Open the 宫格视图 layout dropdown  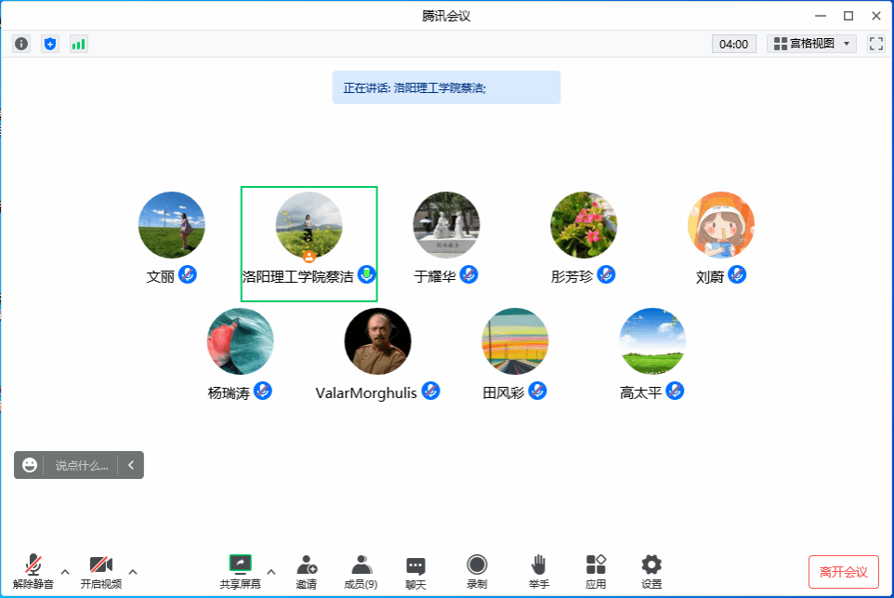811,44
